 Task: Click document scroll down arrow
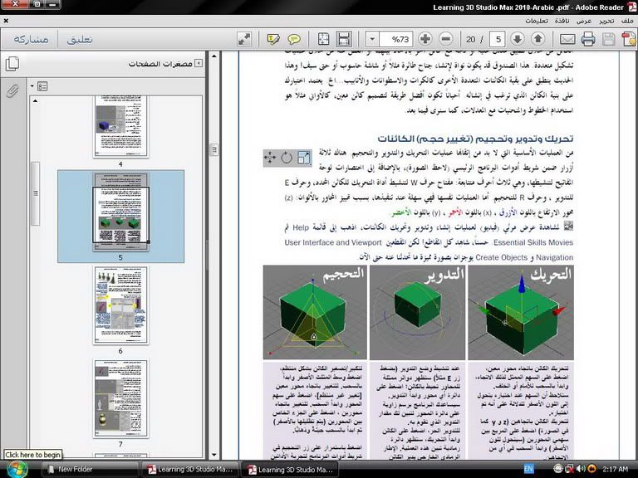pyautogui.click(x=214, y=455)
